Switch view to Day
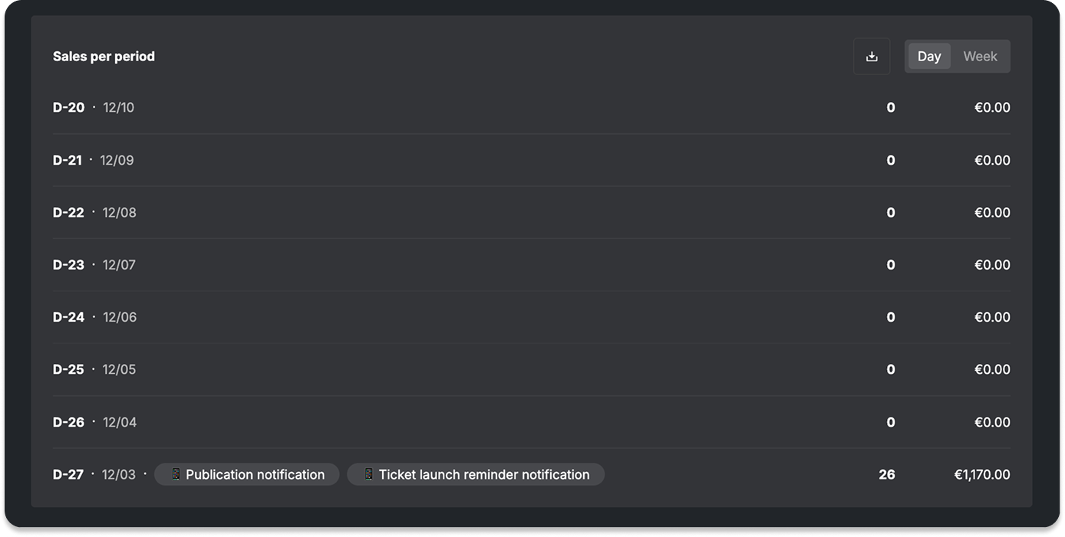 pyautogui.click(x=929, y=57)
